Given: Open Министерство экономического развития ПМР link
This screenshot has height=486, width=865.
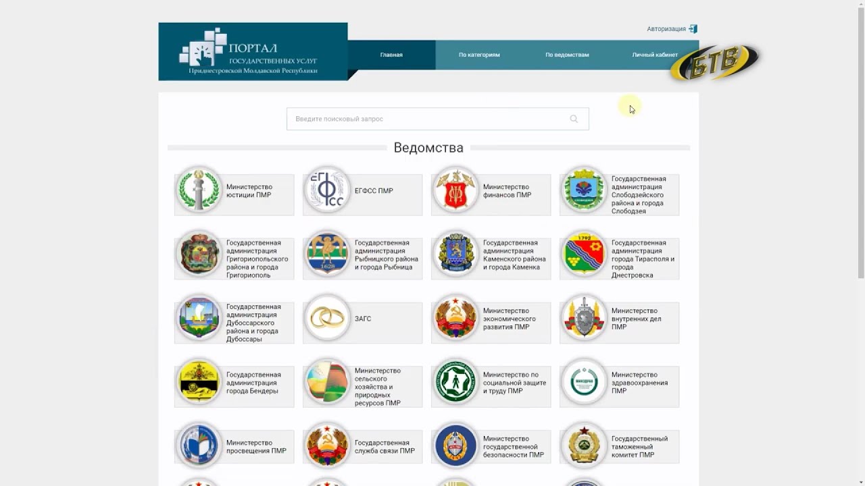Looking at the screenshot, I should [509, 319].
